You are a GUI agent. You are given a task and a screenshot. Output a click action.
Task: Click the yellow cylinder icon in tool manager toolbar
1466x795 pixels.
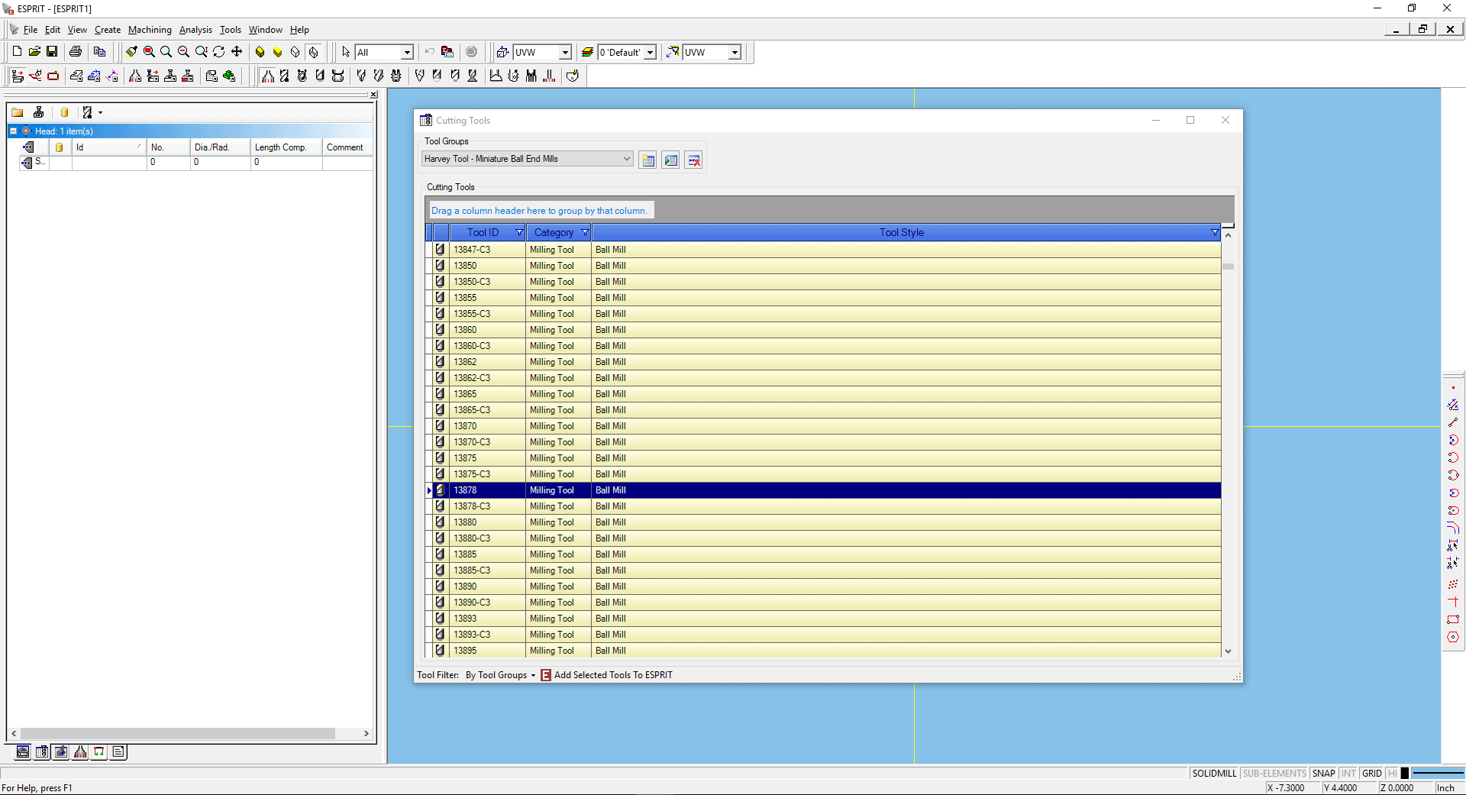click(65, 112)
